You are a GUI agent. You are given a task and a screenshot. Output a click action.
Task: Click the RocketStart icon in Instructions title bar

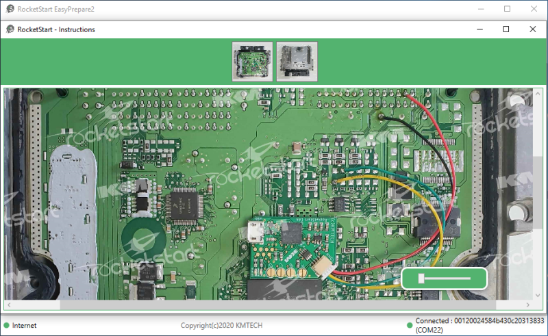pyautogui.click(x=10, y=29)
